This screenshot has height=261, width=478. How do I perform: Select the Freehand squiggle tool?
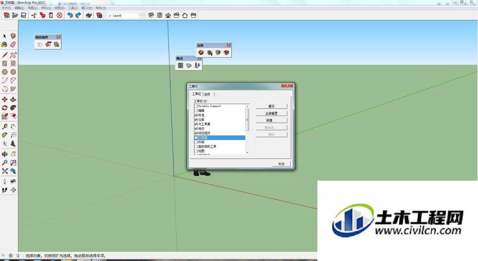13,55
